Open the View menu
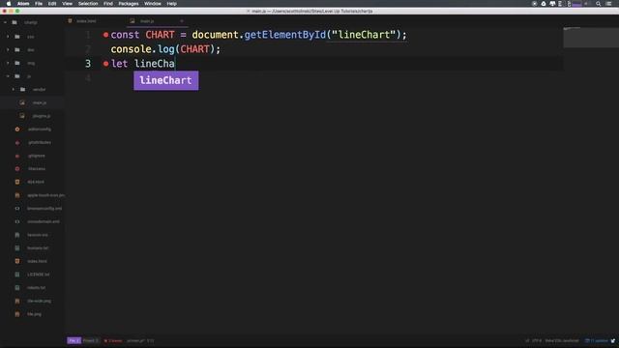 [x=67, y=4]
